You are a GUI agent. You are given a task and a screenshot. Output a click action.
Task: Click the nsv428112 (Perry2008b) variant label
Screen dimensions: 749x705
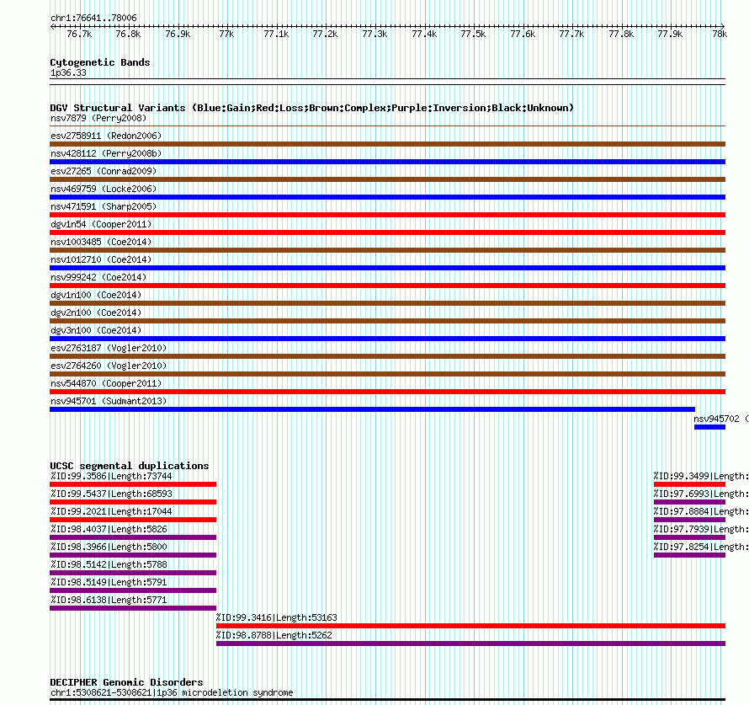106,153
